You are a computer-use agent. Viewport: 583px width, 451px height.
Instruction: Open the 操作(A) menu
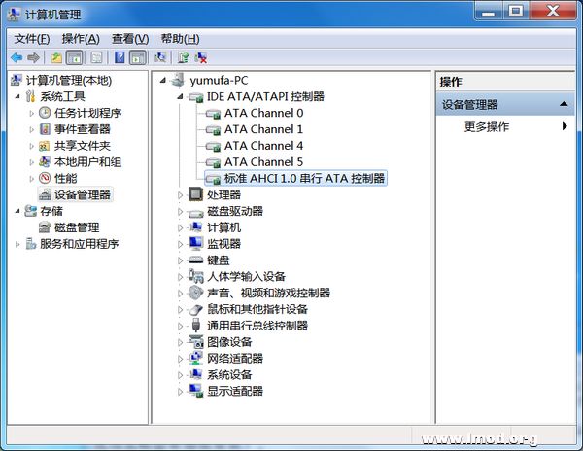81,39
